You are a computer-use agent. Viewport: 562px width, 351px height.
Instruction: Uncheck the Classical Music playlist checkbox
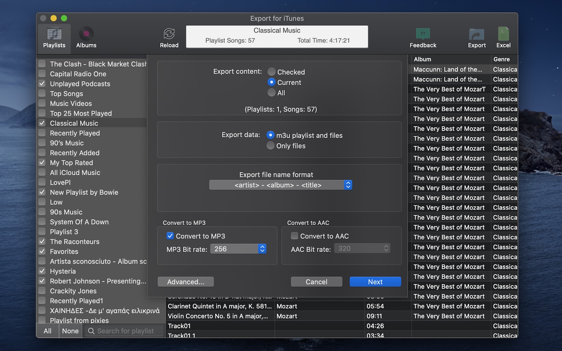click(42, 123)
